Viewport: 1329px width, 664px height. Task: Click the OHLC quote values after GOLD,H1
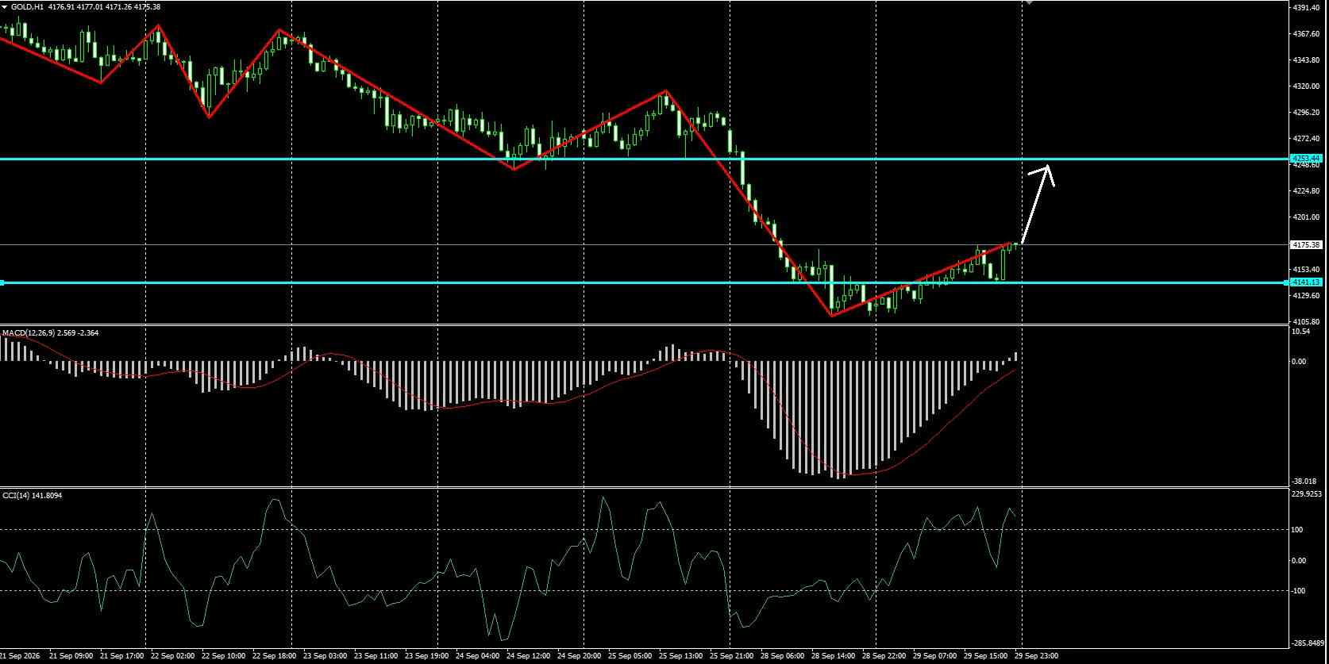[104, 6]
